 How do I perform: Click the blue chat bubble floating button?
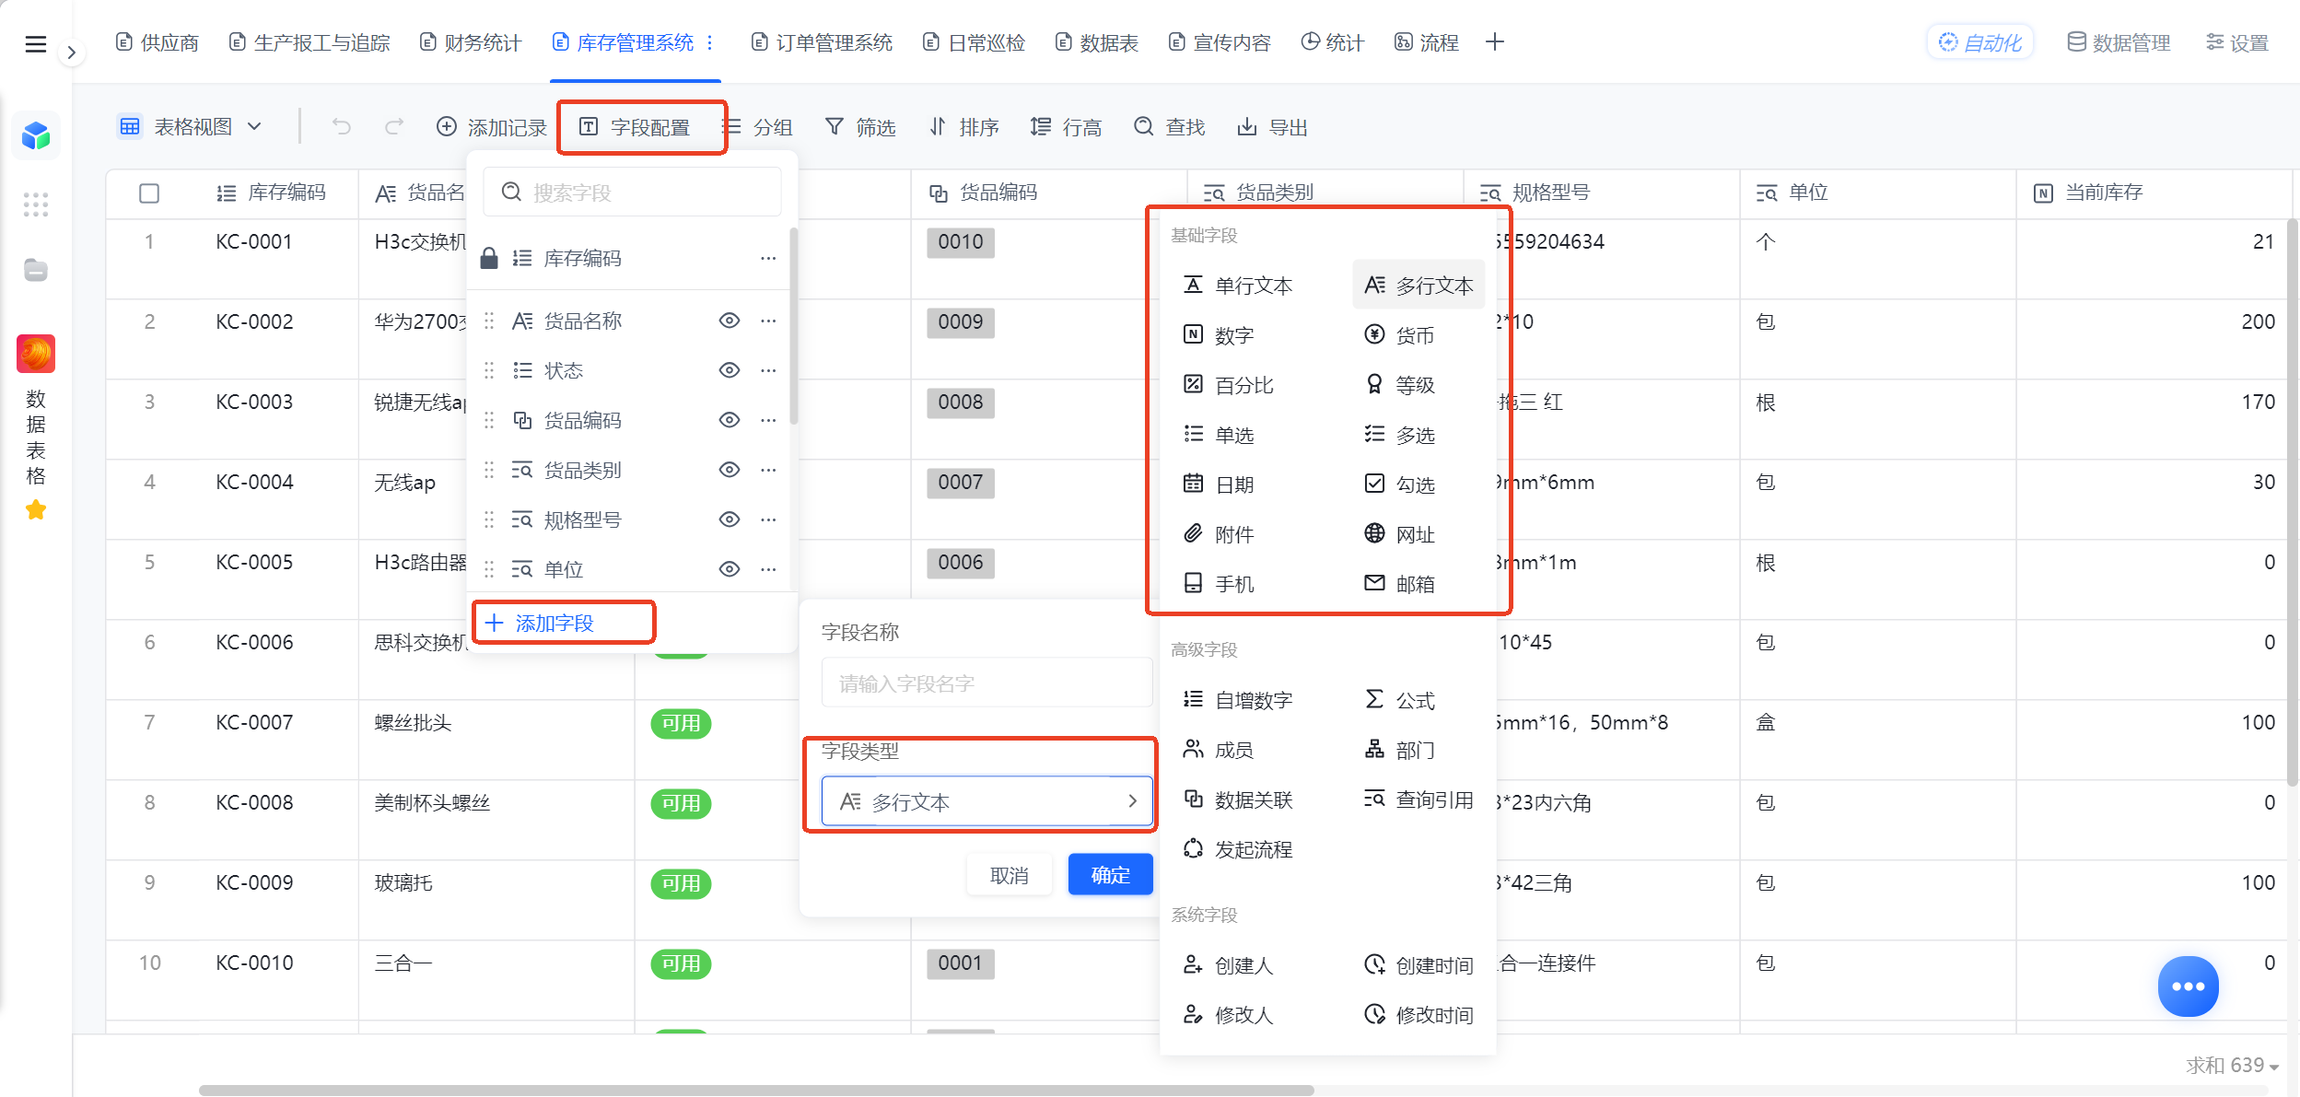click(x=2188, y=986)
